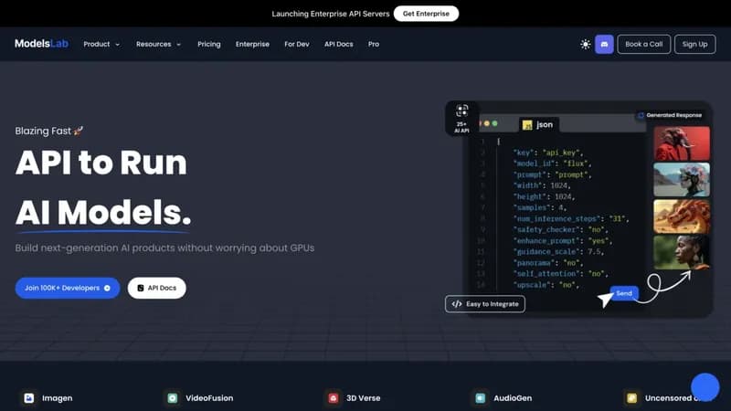
Task: Click the Sign Up button
Action: 694,44
